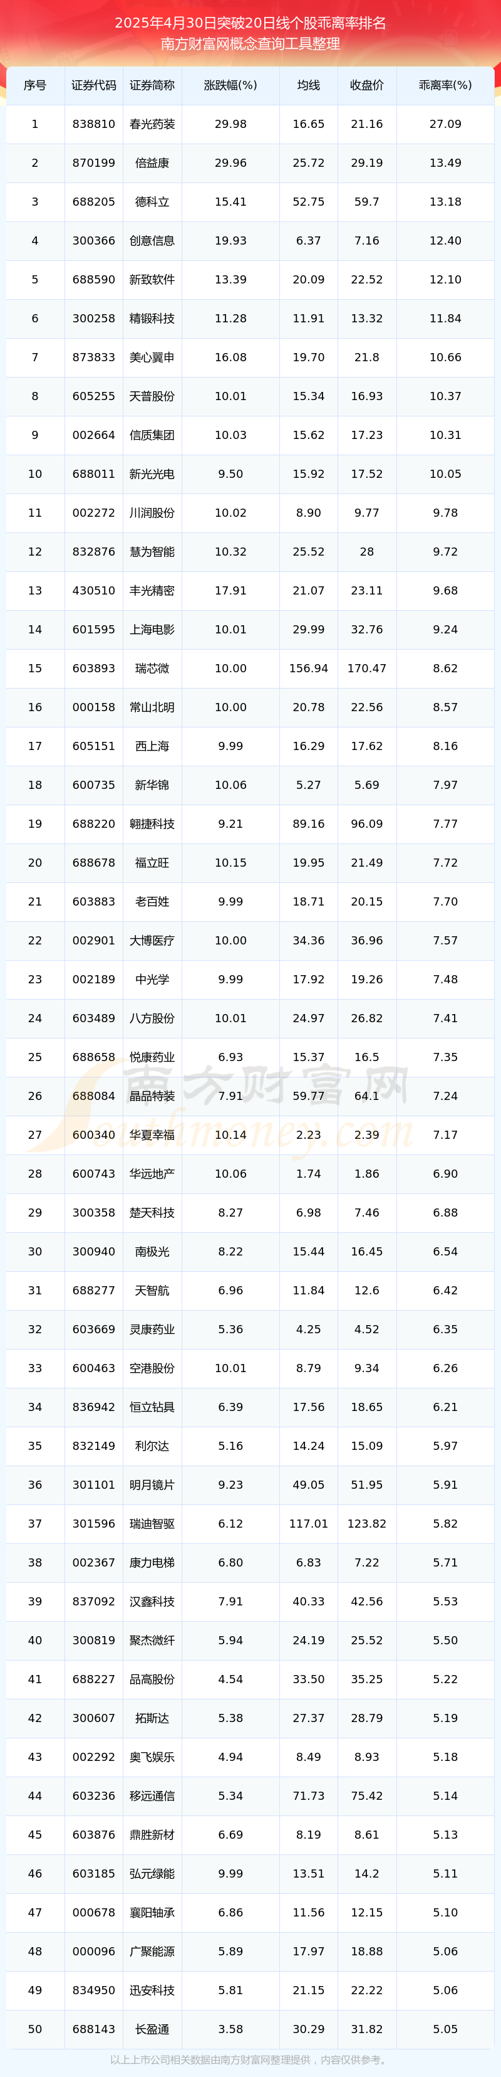This screenshot has height=2077, width=501.
Task: Click stock code 688084
Action: pyautogui.click(x=93, y=1097)
